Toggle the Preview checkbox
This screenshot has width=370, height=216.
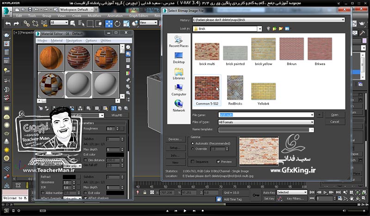pos(218,162)
